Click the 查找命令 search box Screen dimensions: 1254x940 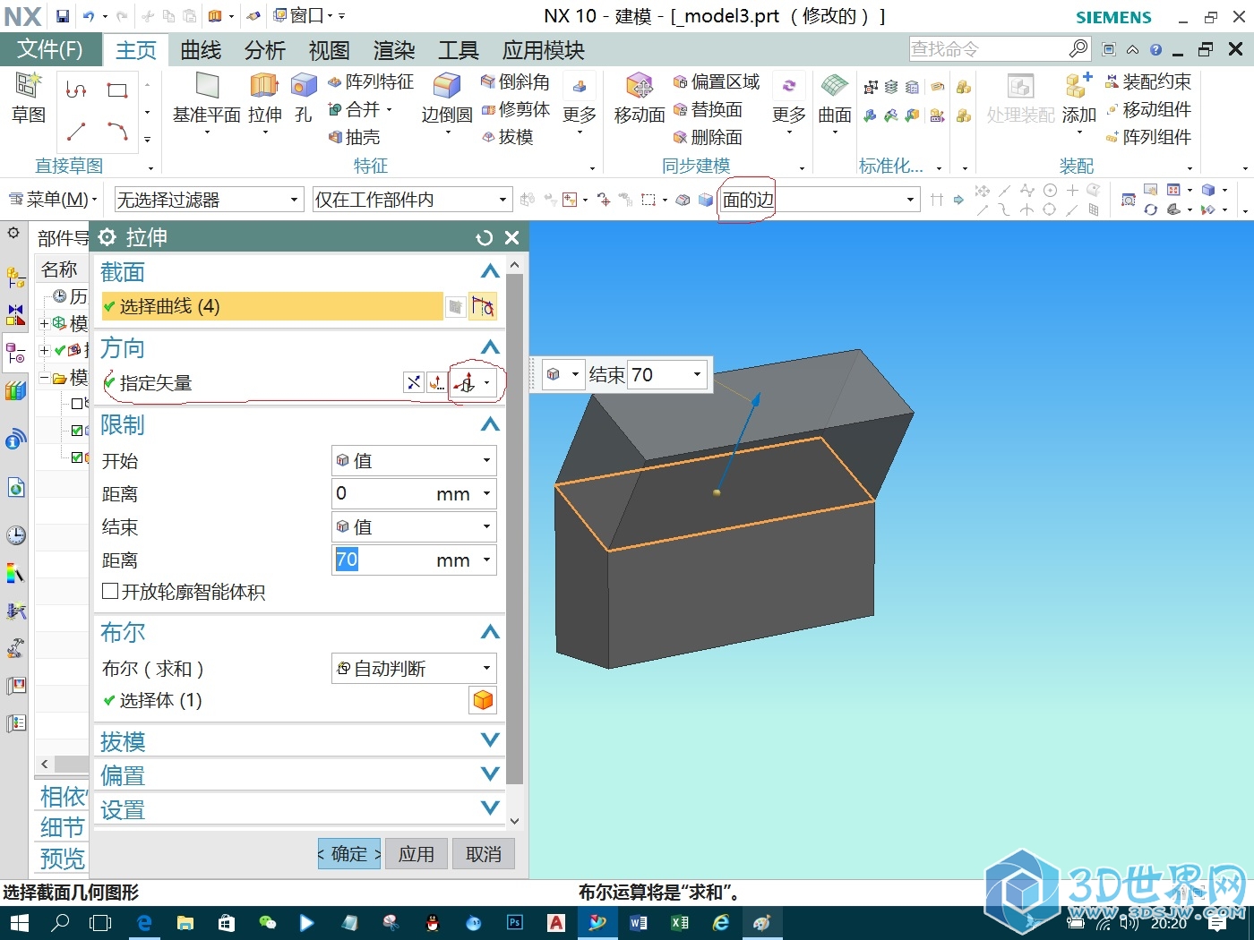[1000, 48]
